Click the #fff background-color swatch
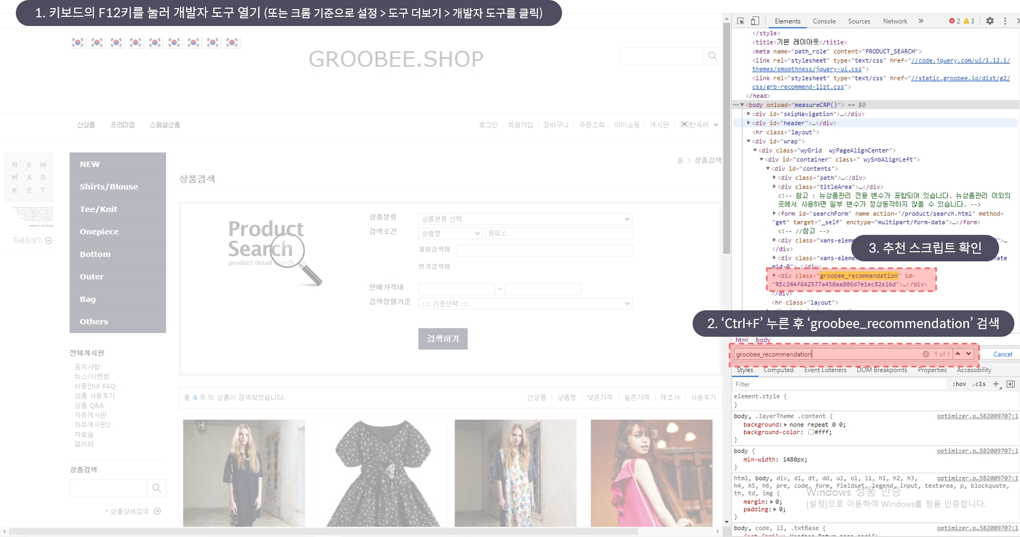This screenshot has height=537, width=1020. point(811,432)
